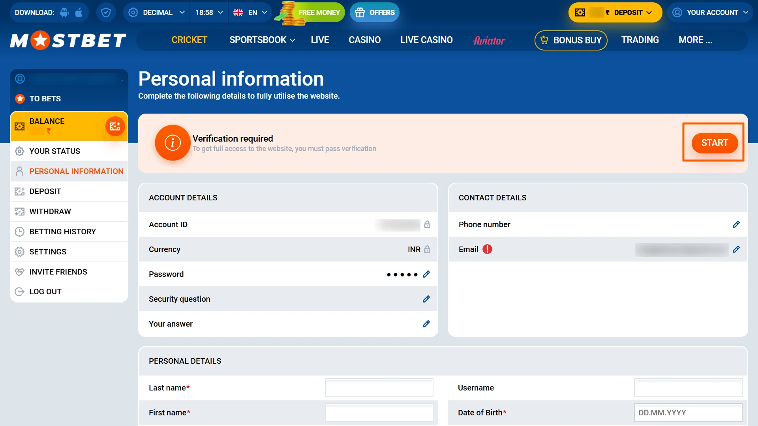Download the iOS app via Apple icon
Image resolution: width=758 pixels, height=426 pixels.
(x=79, y=13)
